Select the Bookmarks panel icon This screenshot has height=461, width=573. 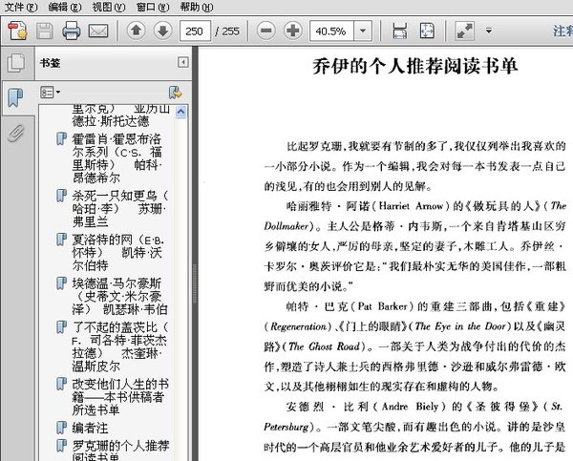(x=15, y=97)
